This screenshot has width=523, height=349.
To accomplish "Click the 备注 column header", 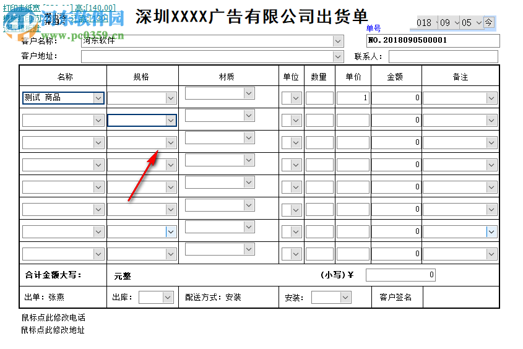I will pos(460,77).
